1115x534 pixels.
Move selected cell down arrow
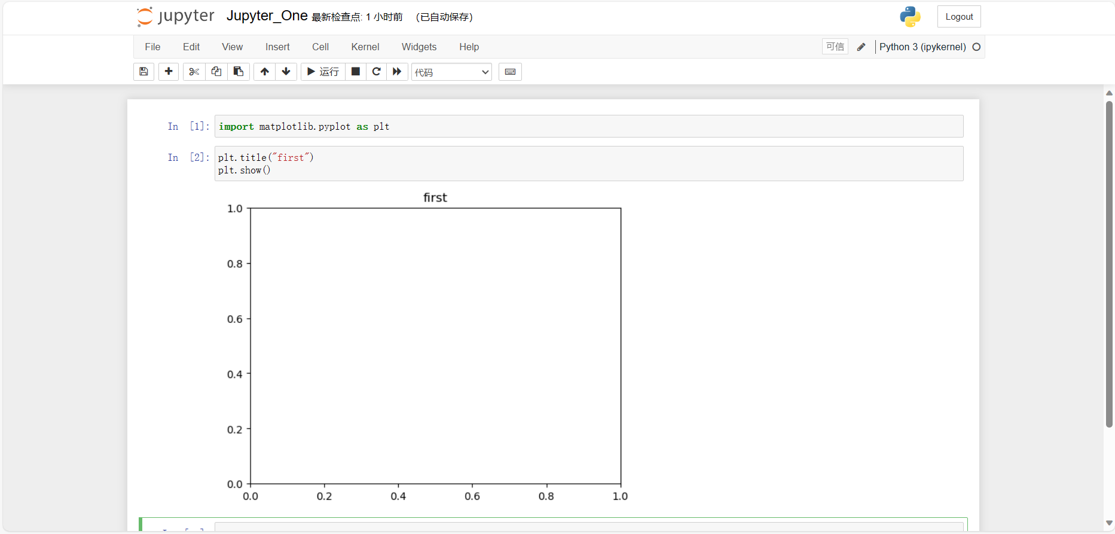tap(286, 72)
